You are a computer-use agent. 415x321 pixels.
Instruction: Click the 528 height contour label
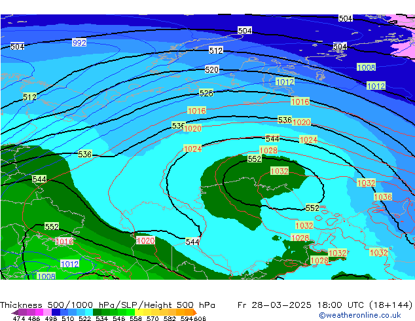pos(206,93)
